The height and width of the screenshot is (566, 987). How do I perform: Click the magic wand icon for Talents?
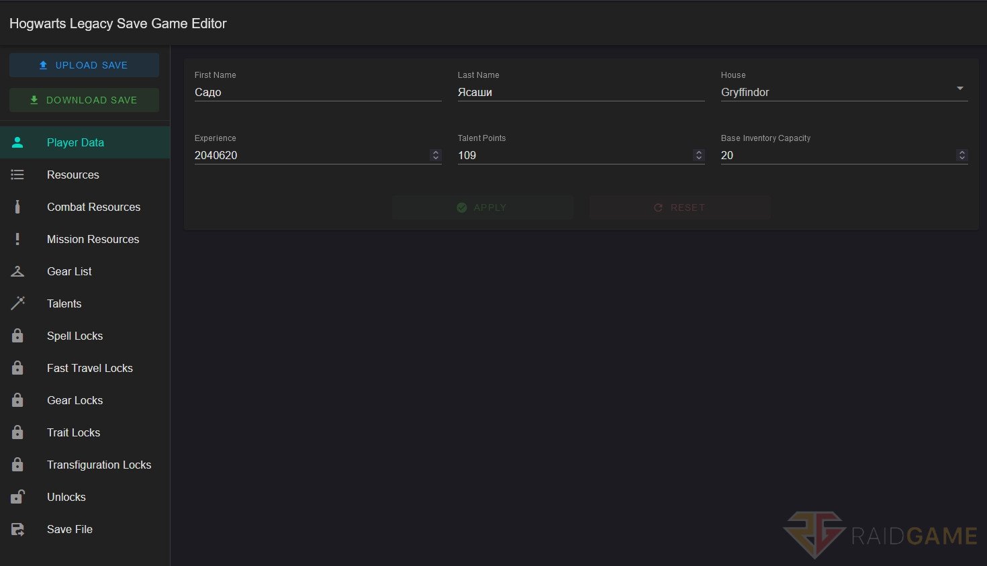(x=17, y=303)
